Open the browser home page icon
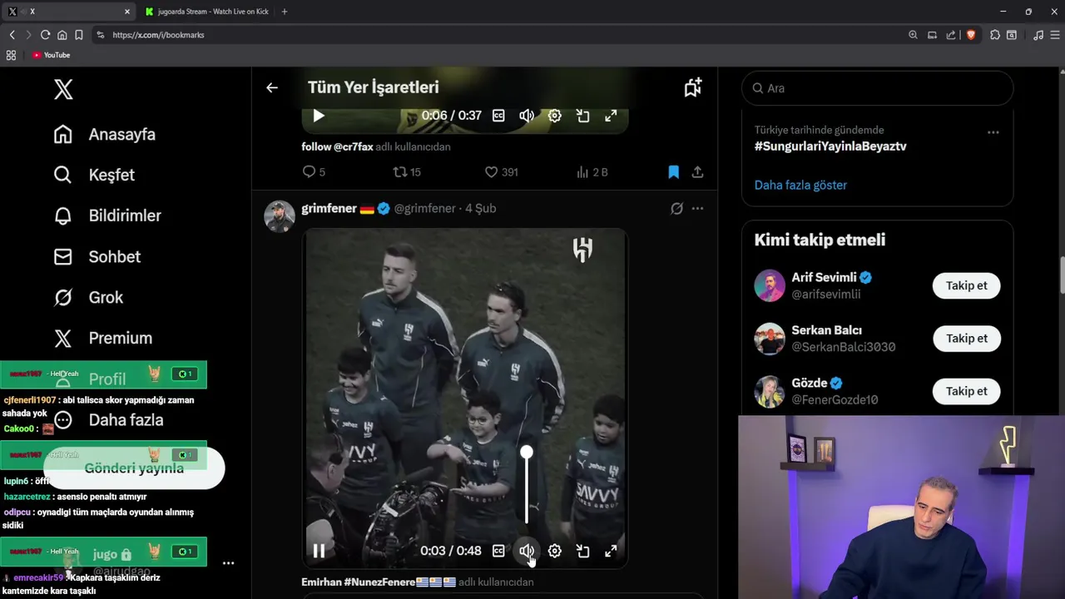 tap(62, 35)
